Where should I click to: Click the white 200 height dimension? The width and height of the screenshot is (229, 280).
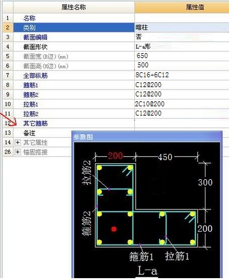205,229
